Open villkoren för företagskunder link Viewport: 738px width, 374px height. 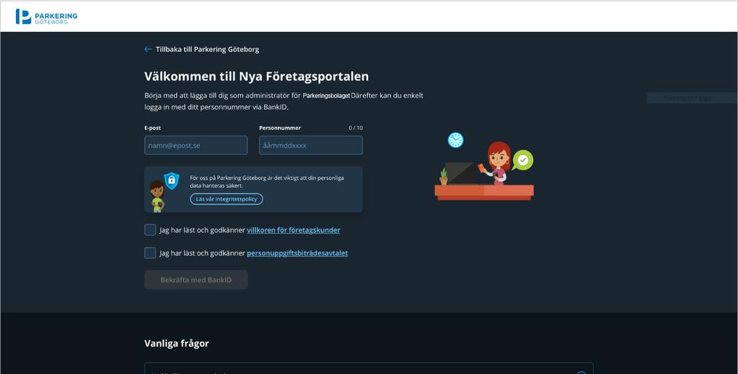[294, 230]
